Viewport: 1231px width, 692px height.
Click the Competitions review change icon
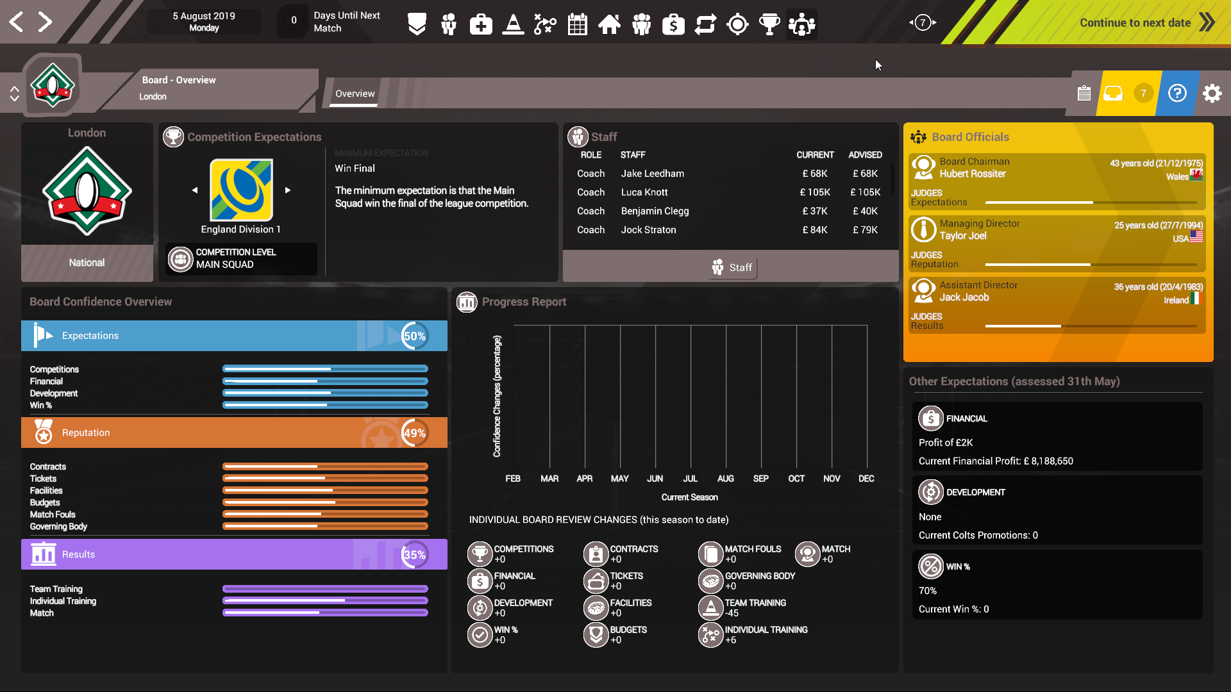click(x=480, y=554)
